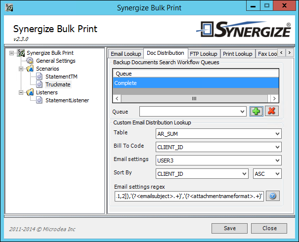Open the Print Lookup tab
299x242 pixels.
(238, 54)
